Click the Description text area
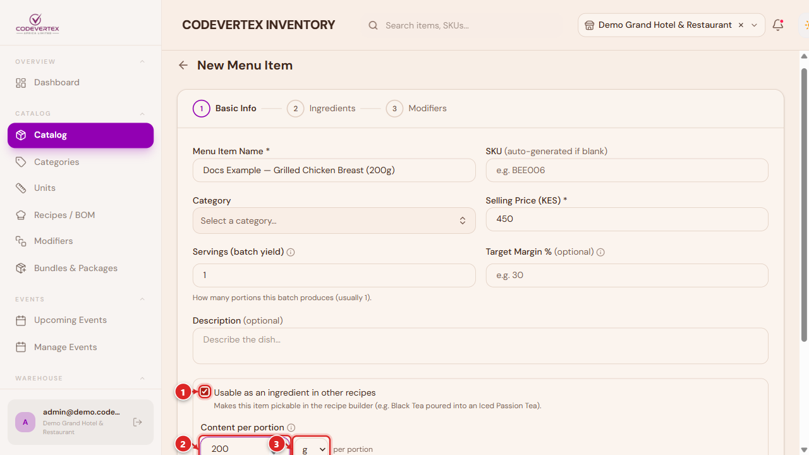This screenshot has height=455, width=809. pos(480,346)
